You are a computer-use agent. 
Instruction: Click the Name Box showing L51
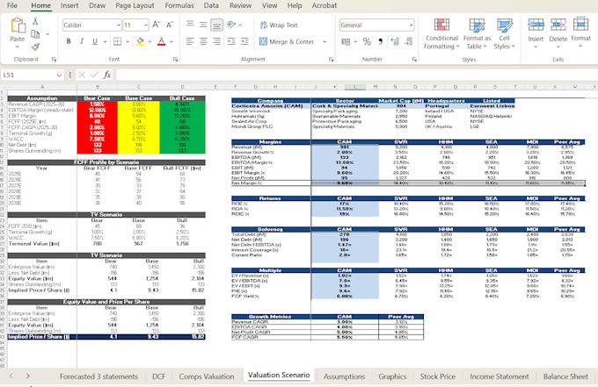(28, 75)
